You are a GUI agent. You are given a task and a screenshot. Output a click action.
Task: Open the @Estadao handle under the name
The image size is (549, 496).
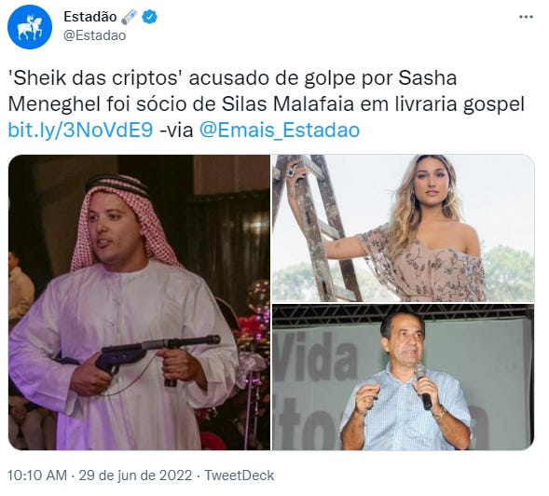point(94,35)
